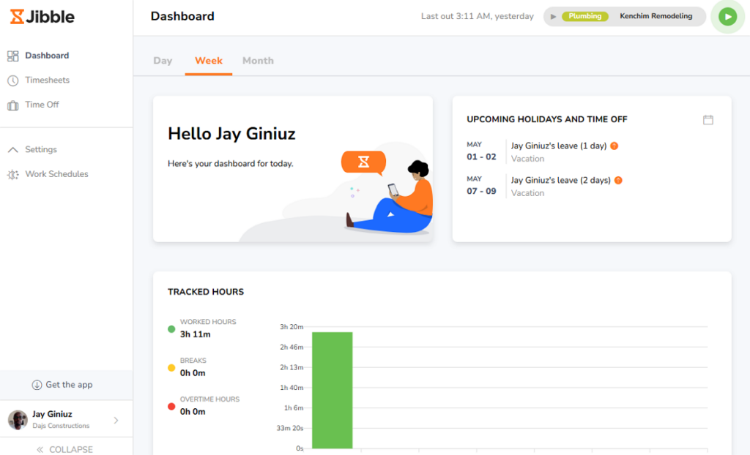Switch to the Week tab
This screenshot has width=750, height=455.
pyautogui.click(x=209, y=61)
